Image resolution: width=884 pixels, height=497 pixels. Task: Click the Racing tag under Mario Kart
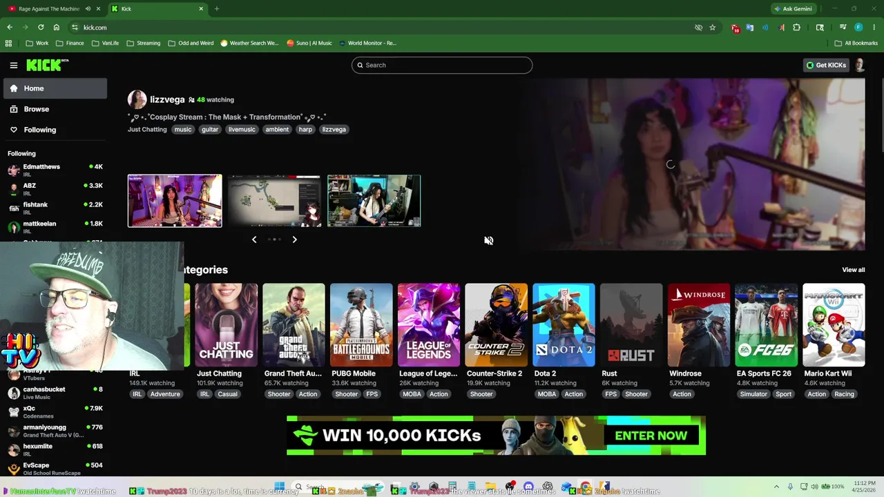[x=844, y=394]
